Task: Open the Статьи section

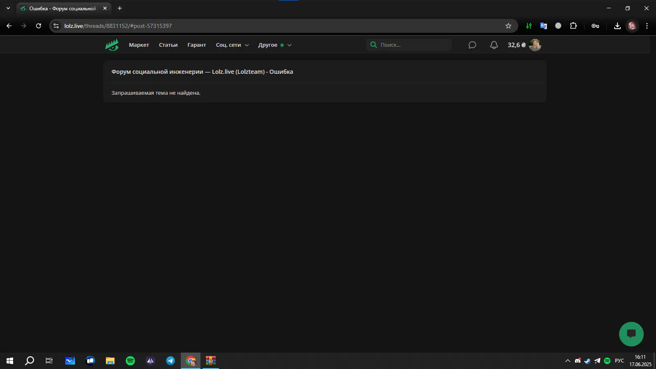Action: pos(168,45)
